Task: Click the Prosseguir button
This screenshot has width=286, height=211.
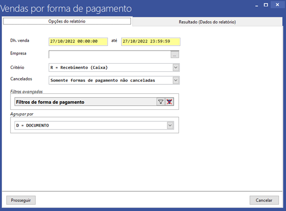Action: click(21, 200)
